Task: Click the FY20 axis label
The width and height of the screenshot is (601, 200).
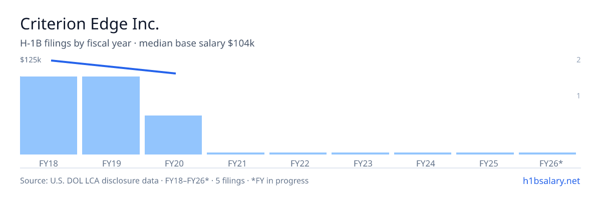Action: [173, 163]
